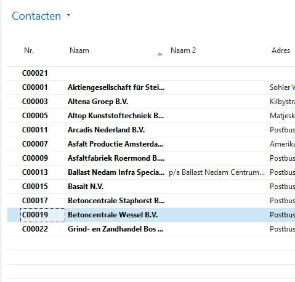The width and height of the screenshot is (295, 282).
Task: Select contact number C00013
Action: click(x=35, y=172)
